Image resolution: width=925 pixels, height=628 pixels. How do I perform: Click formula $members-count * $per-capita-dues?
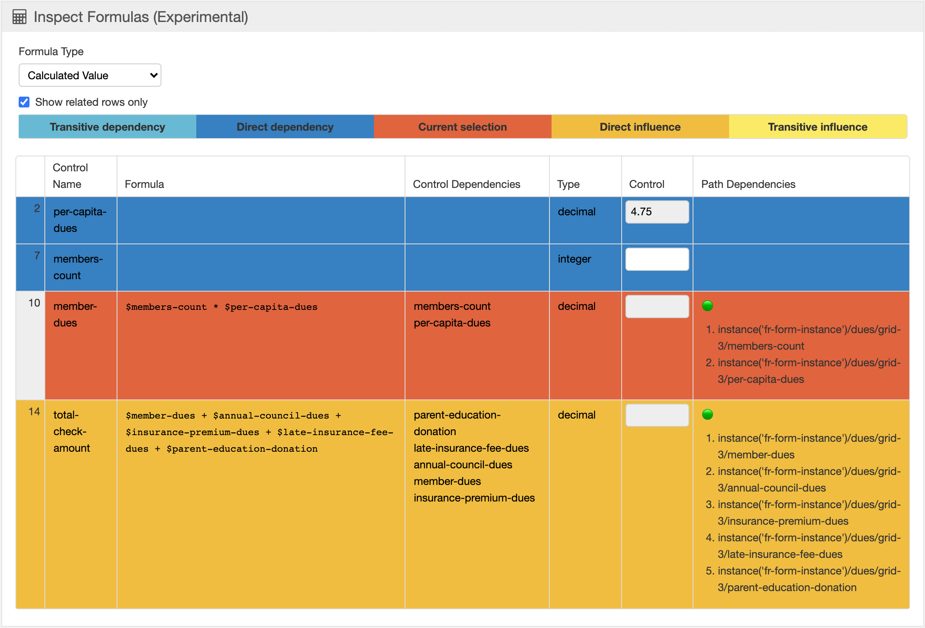click(x=222, y=307)
